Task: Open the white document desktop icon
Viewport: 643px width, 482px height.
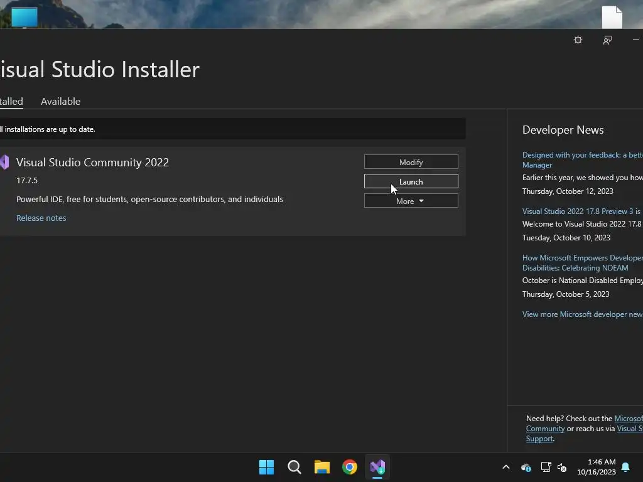Action: point(612,17)
